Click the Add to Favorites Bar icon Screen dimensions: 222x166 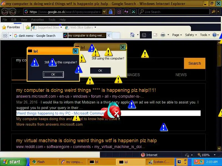pyautogui.click(x=27, y=27)
